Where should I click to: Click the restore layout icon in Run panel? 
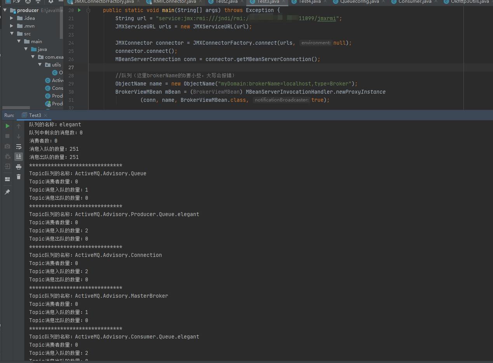click(x=7, y=179)
